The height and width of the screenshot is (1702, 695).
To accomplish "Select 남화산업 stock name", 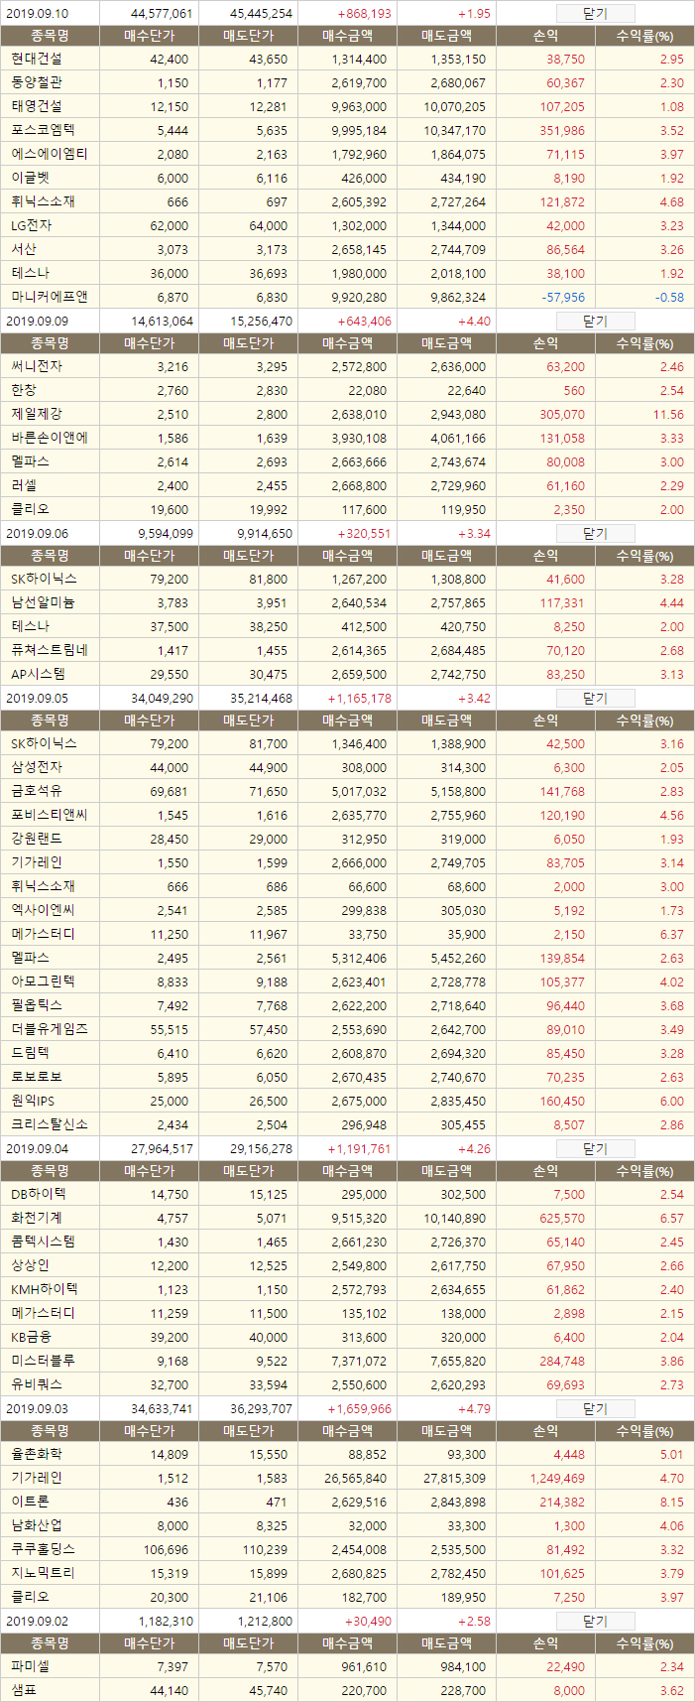I will 36,1525.
